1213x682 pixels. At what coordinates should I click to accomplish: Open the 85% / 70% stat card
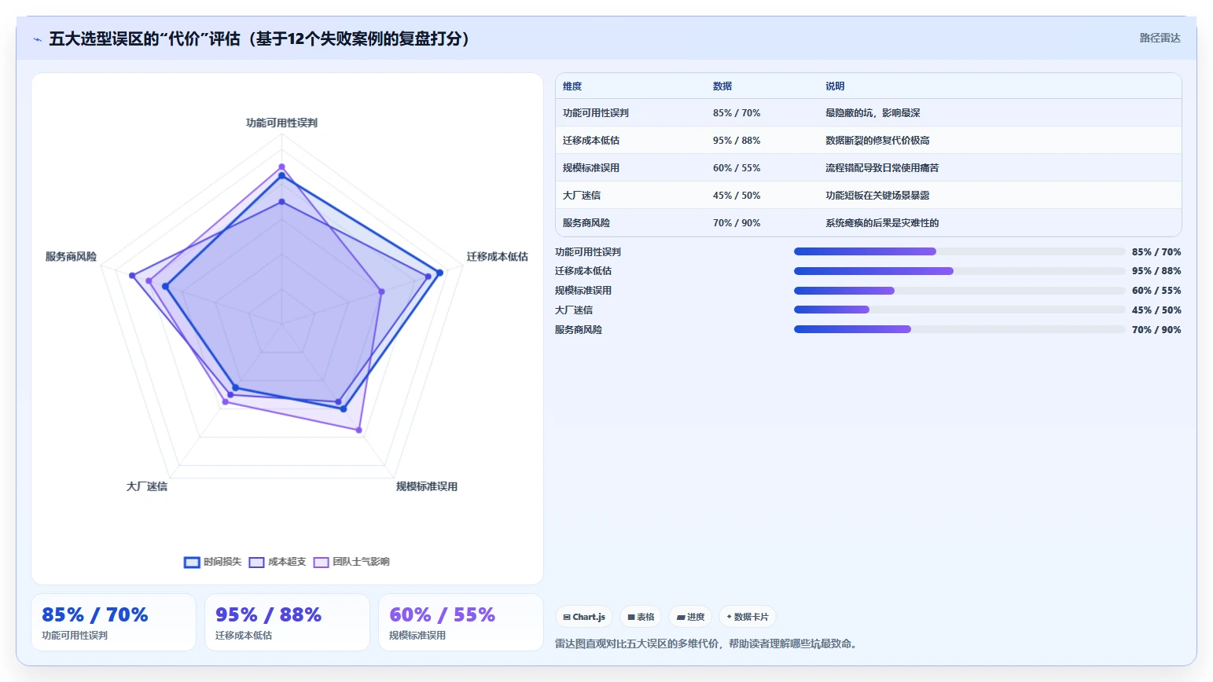pos(113,622)
